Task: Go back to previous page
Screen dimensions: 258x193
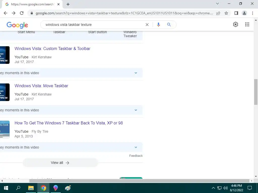Action: pos(6,13)
